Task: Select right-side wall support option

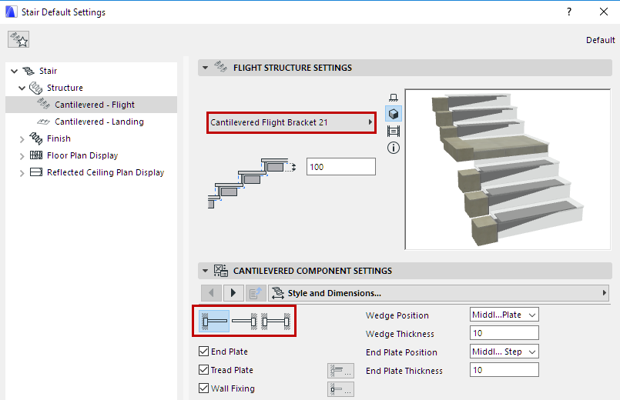Action: (244, 322)
